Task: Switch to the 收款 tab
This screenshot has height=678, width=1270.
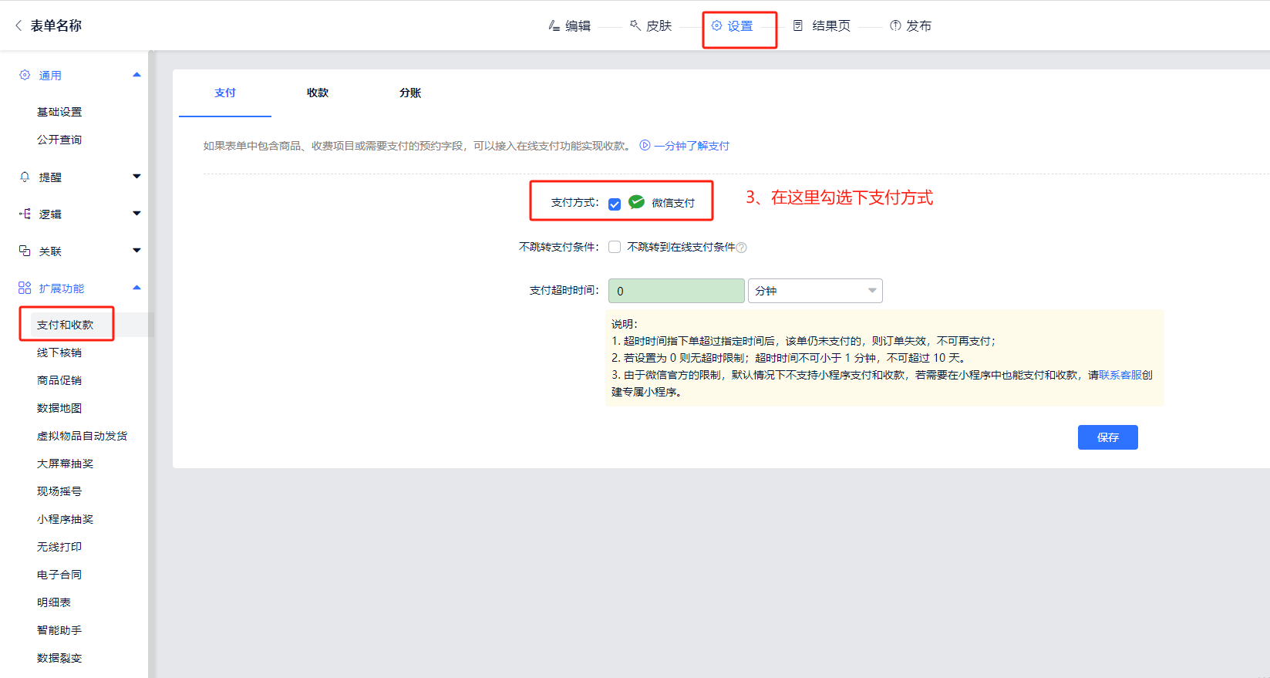Action: [x=318, y=93]
